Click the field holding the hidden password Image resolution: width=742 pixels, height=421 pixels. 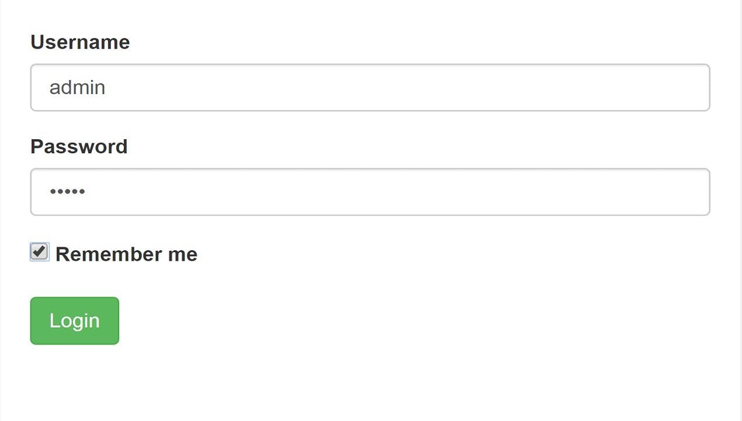click(370, 192)
